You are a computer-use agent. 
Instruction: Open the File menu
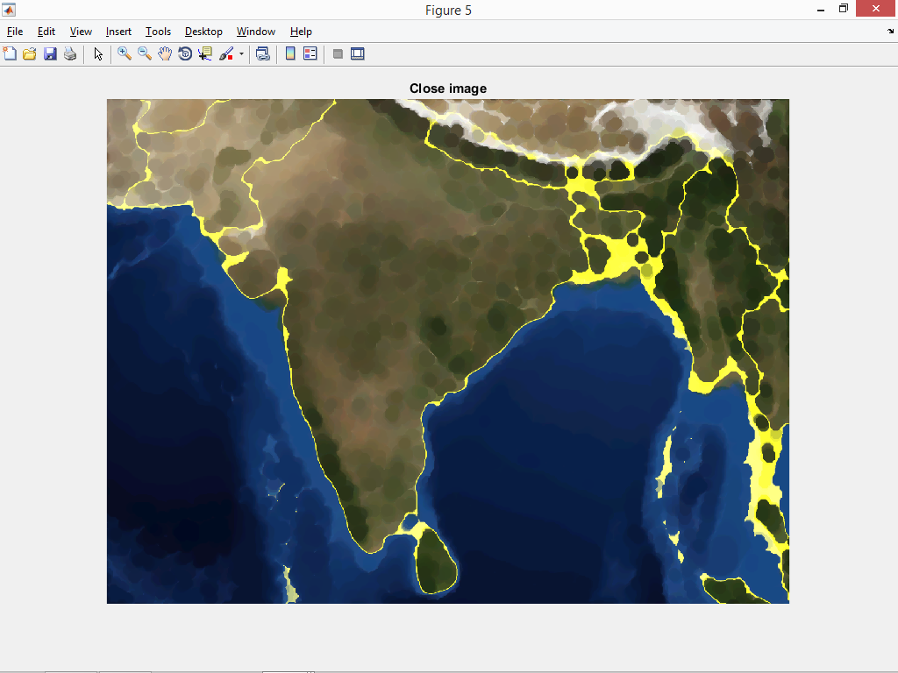click(14, 32)
